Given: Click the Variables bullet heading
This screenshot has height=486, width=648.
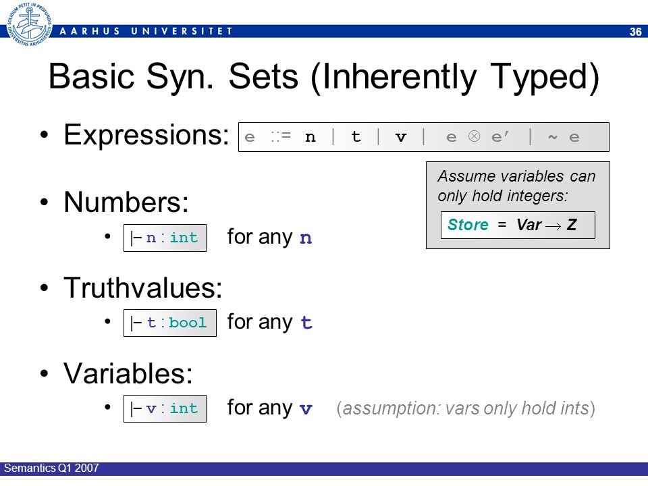Looking at the screenshot, I should 128,373.
